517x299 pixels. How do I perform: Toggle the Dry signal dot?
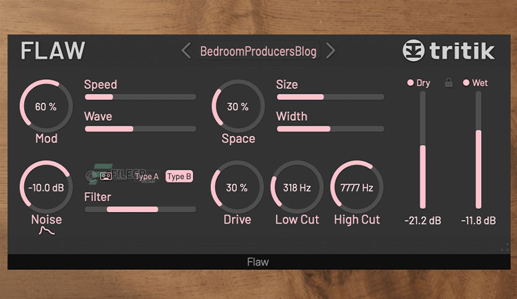(x=410, y=83)
